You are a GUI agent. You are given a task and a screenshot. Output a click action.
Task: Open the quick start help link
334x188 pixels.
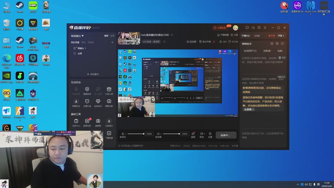(131, 146)
